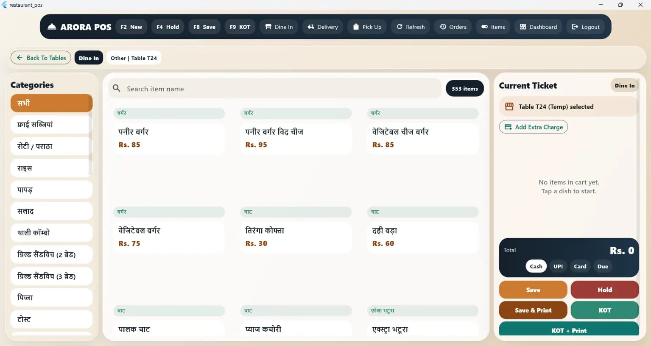
Task: Click the Items toggle-shaped icon
Action: pos(484,27)
